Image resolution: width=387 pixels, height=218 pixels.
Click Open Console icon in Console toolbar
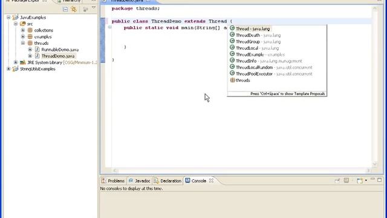point(360,180)
